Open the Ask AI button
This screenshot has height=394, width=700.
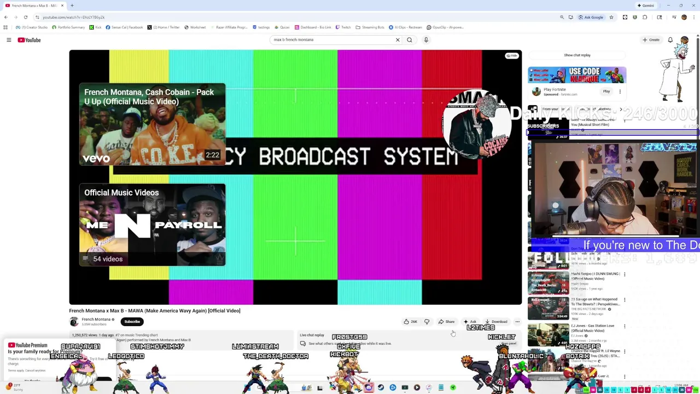pyautogui.click(x=470, y=322)
